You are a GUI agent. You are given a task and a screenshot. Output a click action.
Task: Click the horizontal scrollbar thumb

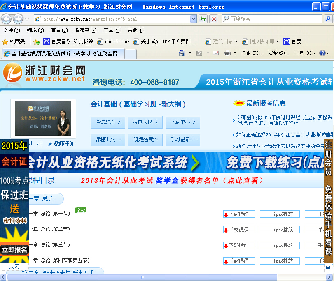[142, 277]
